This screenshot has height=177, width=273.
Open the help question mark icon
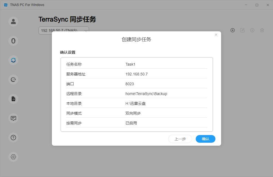click(13, 138)
